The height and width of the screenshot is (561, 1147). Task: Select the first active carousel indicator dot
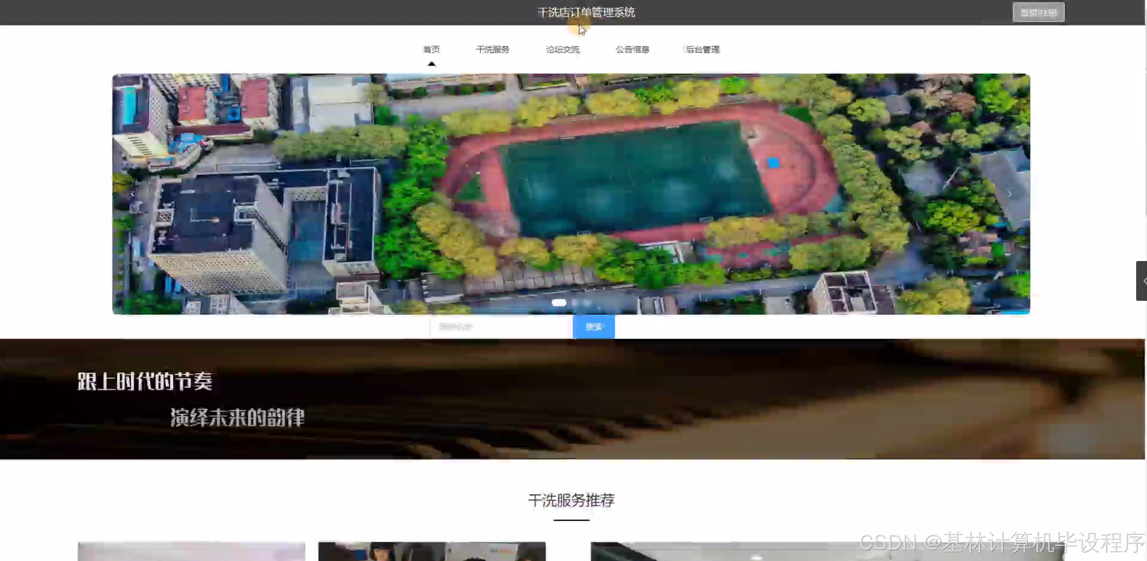pyautogui.click(x=559, y=303)
